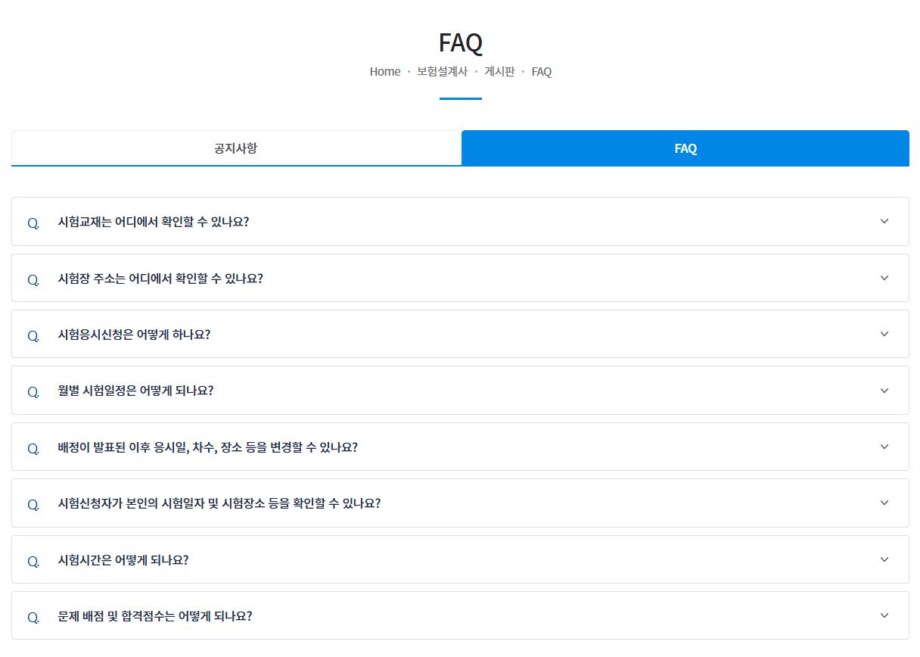Click the 보험설계사 breadcrumb link
920x657 pixels.
coord(440,71)
